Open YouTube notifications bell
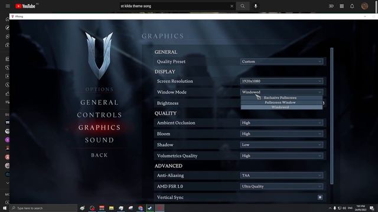The height and width of the screenshot is (212, 378). pyautogui.click(x=352, y=6)
